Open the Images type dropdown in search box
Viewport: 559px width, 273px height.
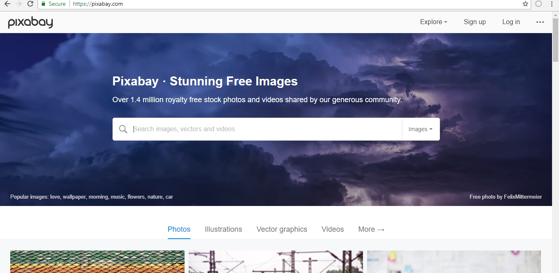tap(421, 129)
